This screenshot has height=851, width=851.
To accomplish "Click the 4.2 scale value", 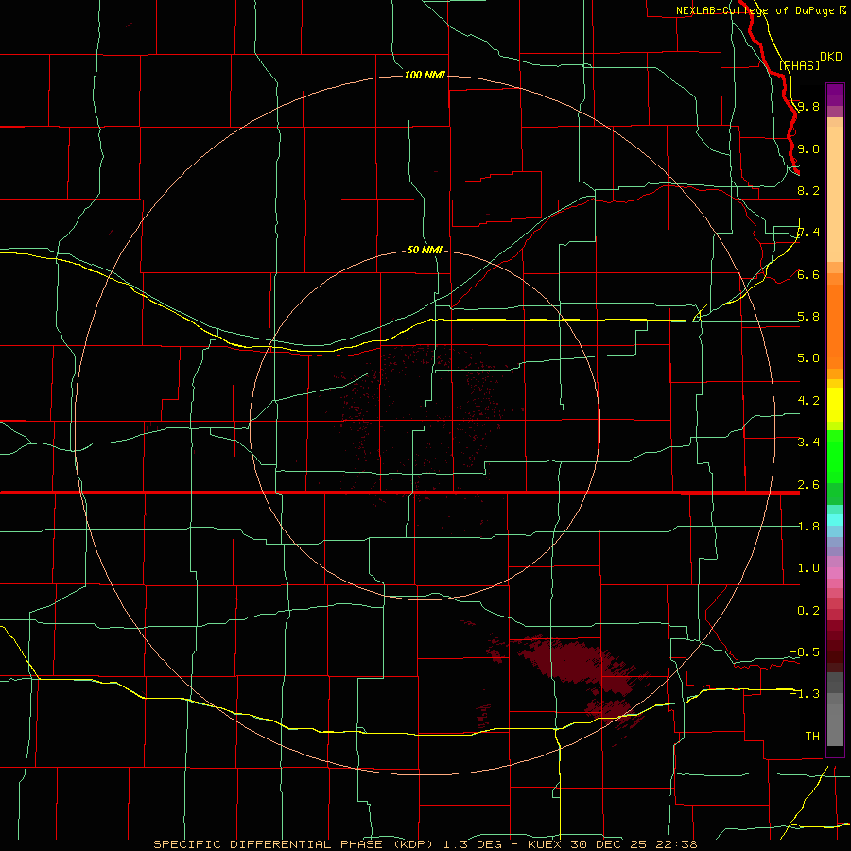I will click(808, 401).
